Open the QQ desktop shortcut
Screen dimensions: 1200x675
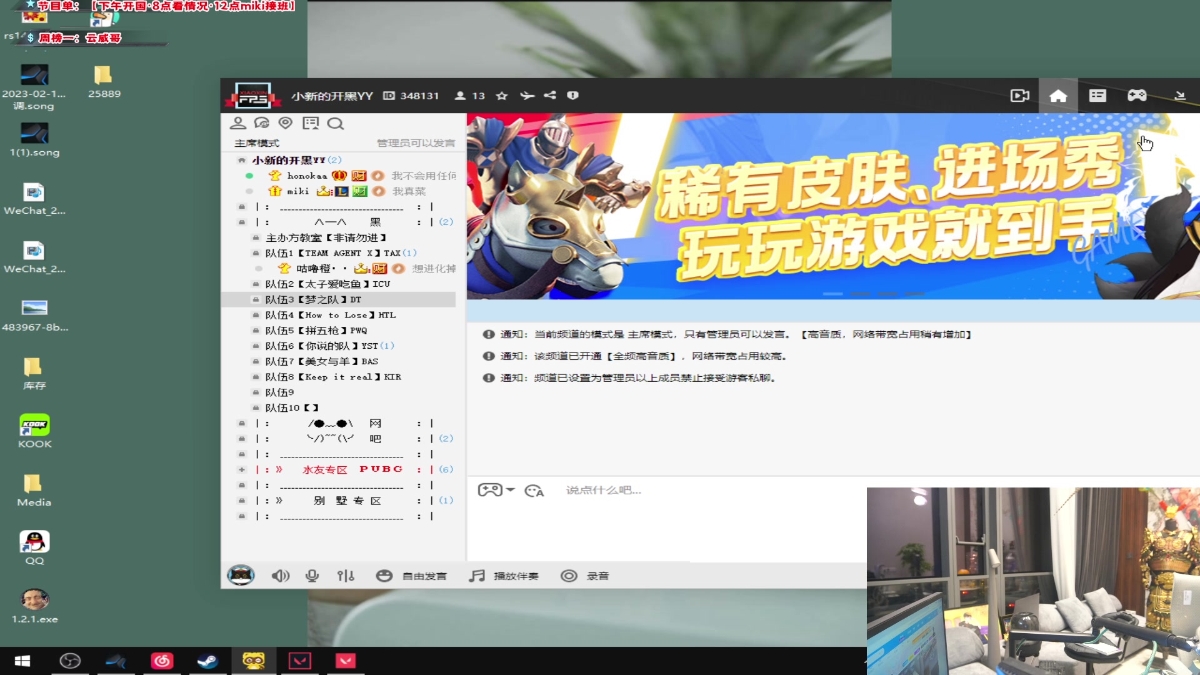tap(34, 548)
